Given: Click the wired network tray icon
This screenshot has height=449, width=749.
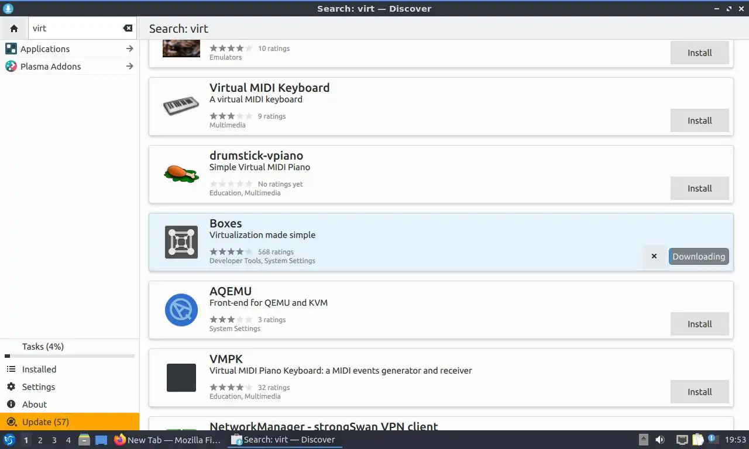Looking at the screenshot, I should (x=682, y=440).
